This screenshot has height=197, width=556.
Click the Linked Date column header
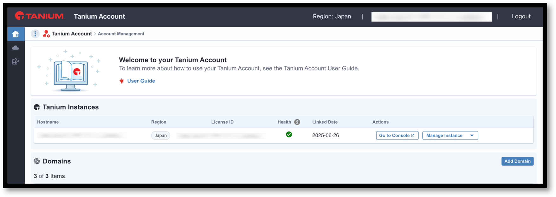click(325, 122)
